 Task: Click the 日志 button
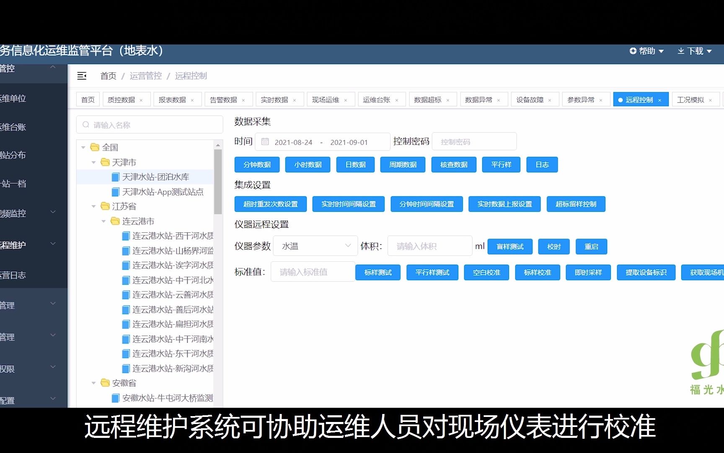coord(542,164)
